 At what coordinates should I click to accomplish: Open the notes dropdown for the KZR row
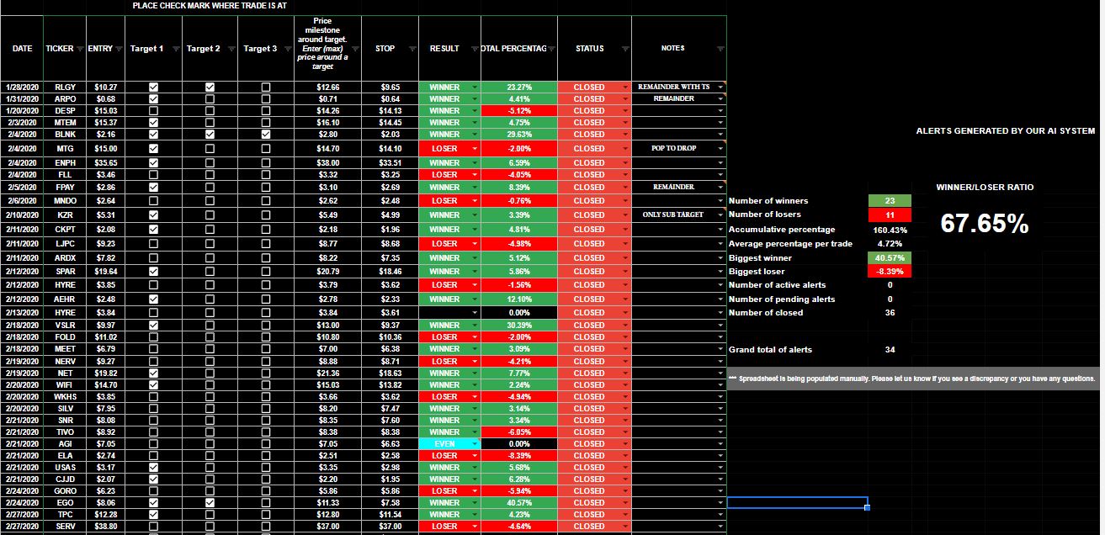[x=720, y=215]
